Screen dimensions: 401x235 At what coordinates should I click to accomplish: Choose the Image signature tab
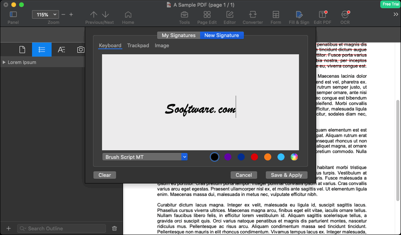pyautogui.click(x=162, y=45)
